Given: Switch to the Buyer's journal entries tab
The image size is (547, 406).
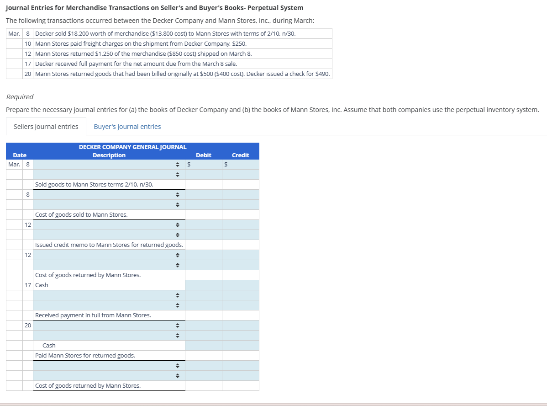Looking at the screenshot, I should click(x=127, y=127).
